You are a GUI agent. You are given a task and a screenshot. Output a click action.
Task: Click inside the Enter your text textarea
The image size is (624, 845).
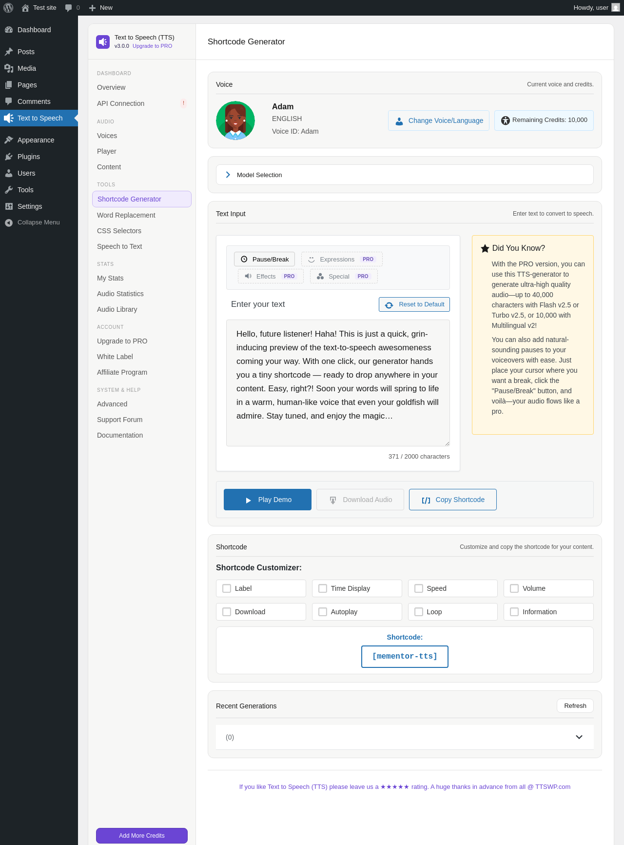(338, 383)
